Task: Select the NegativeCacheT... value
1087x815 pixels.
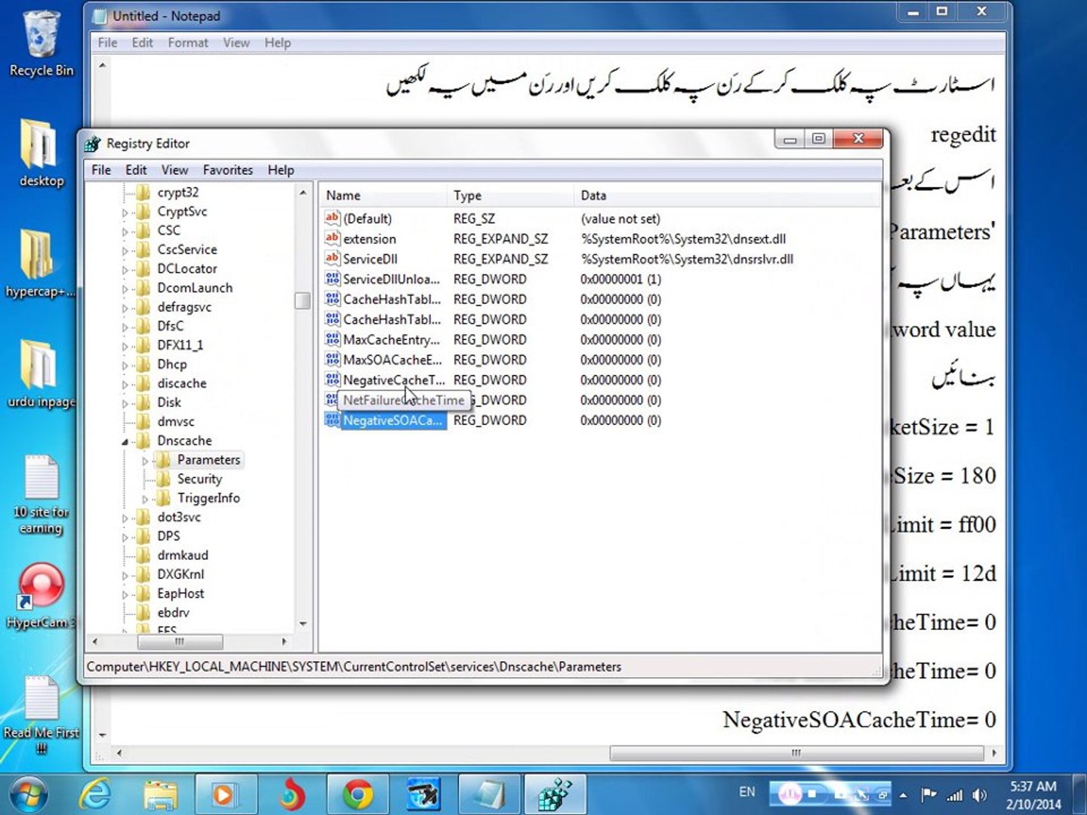Action: (x=393, y=380)
